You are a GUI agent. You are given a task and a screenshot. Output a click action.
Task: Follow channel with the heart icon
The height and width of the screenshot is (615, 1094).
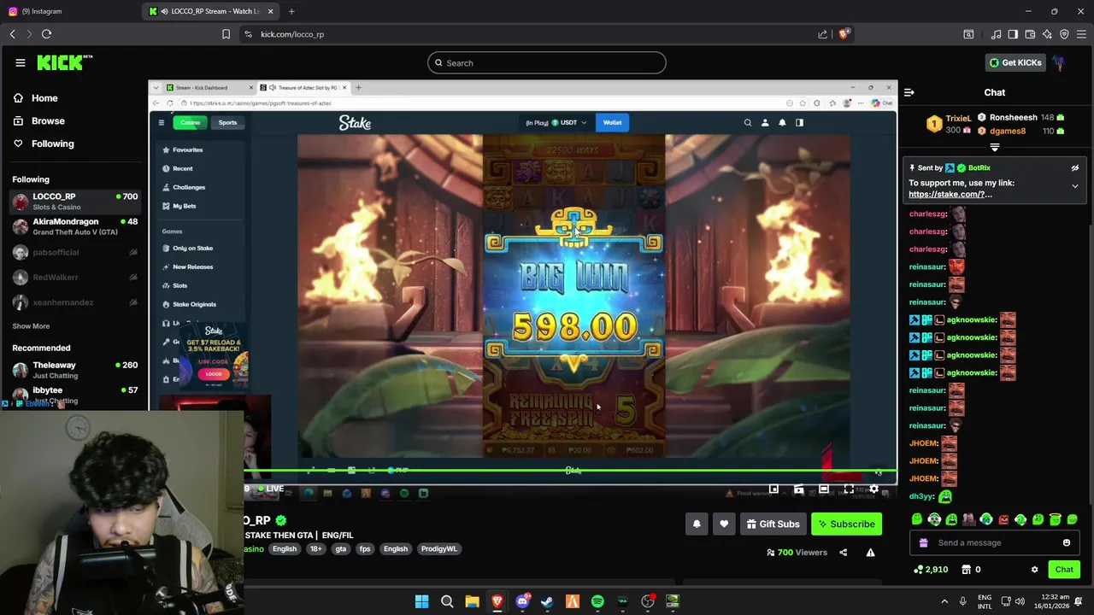[724, 524]
